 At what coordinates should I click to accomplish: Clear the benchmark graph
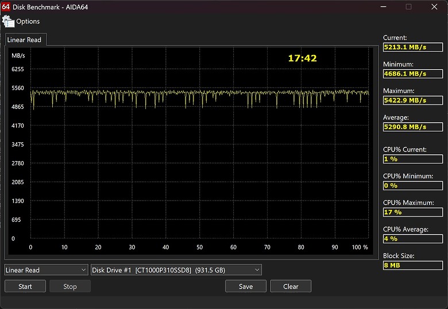291,287
